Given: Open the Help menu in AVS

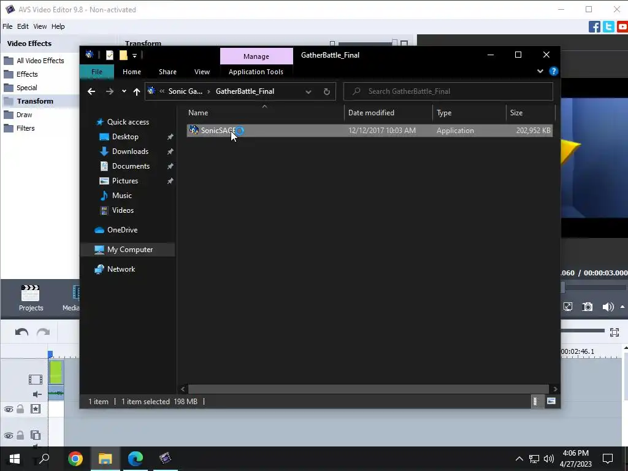Looking at the screenshot, I should (x=58, y=26).
